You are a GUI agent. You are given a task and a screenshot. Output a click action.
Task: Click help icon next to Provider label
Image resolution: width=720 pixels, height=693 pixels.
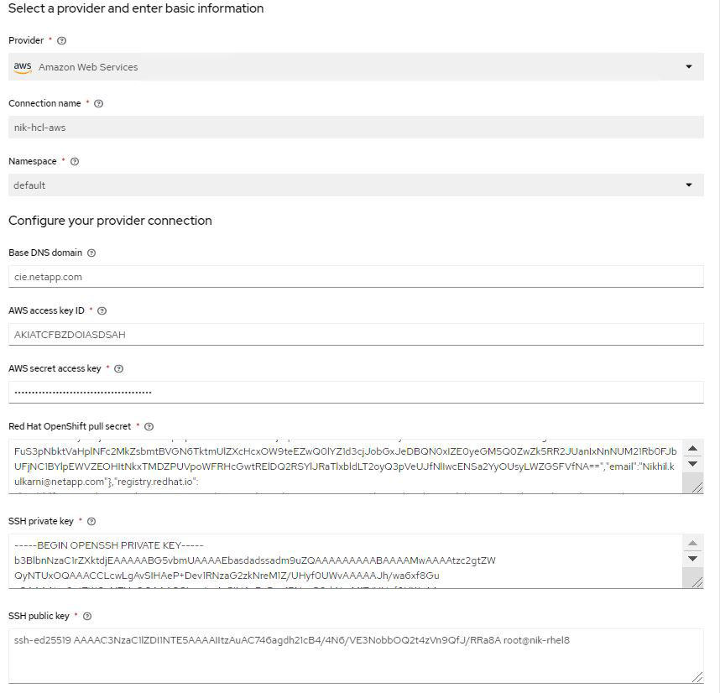(61, 40)
